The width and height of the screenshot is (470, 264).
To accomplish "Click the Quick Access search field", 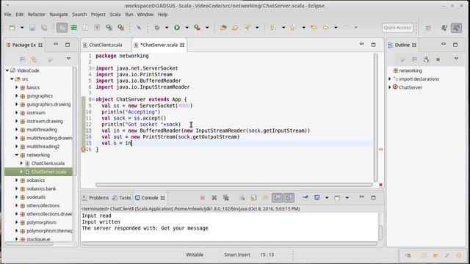I will (x=397, y=28).
